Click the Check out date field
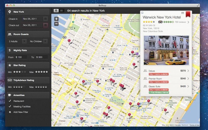The height and width of the screenshot is (130, 208). point(32,25)
